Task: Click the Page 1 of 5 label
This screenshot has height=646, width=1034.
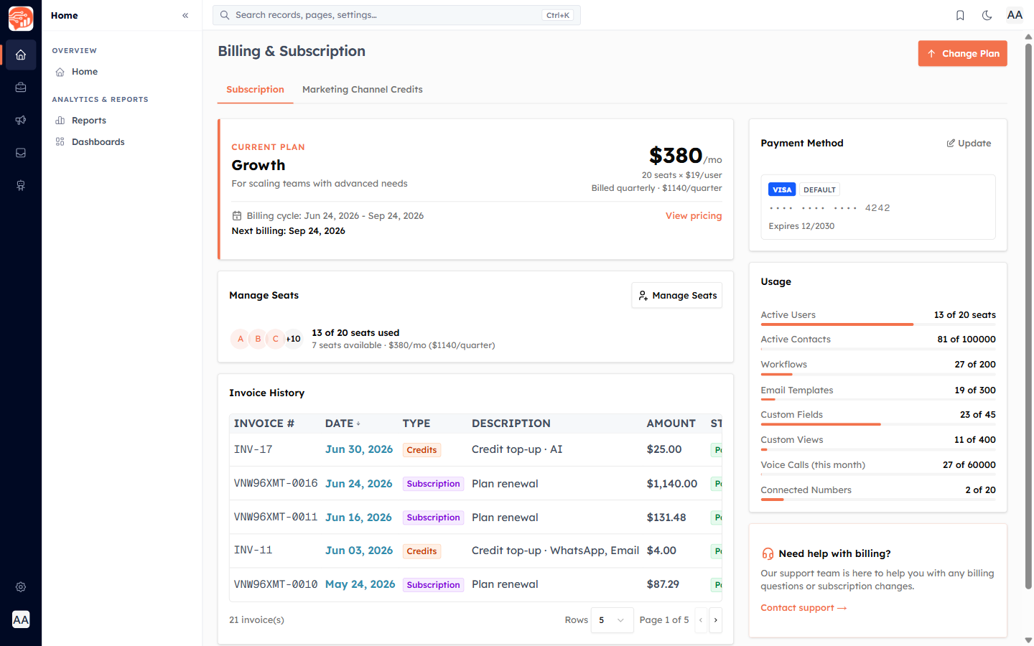Action: pyautogui.click(x=664, y=620)
